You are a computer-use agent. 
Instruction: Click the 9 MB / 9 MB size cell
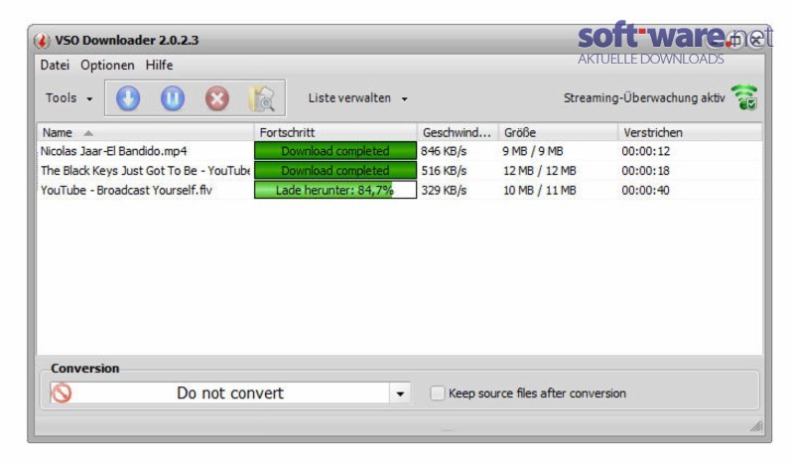pyautogui.click(x=533, y=151)
